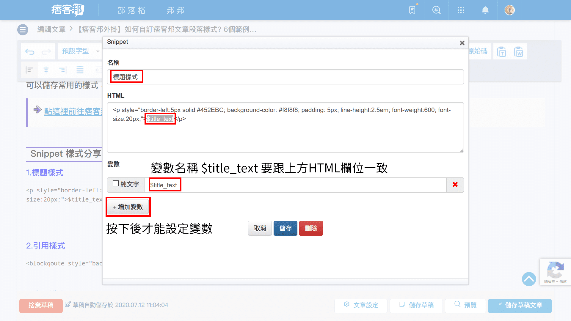Click the notification bell icon
The image size is (571, 321).
(x=485, y=10)
